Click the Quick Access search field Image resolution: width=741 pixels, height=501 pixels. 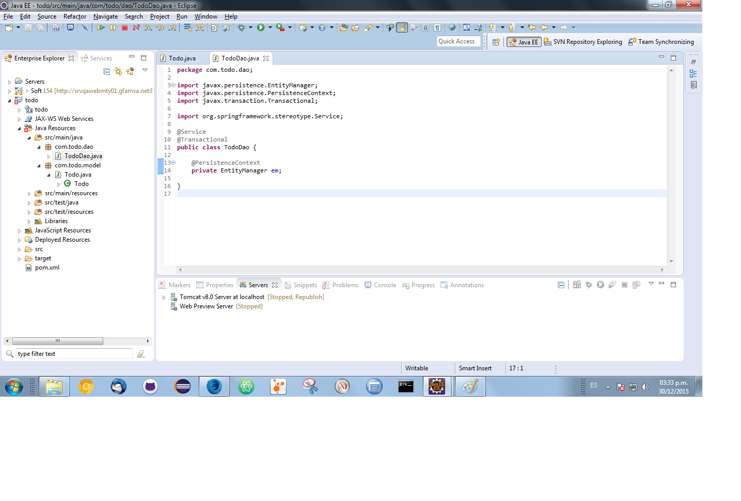(x=459, y=41)
